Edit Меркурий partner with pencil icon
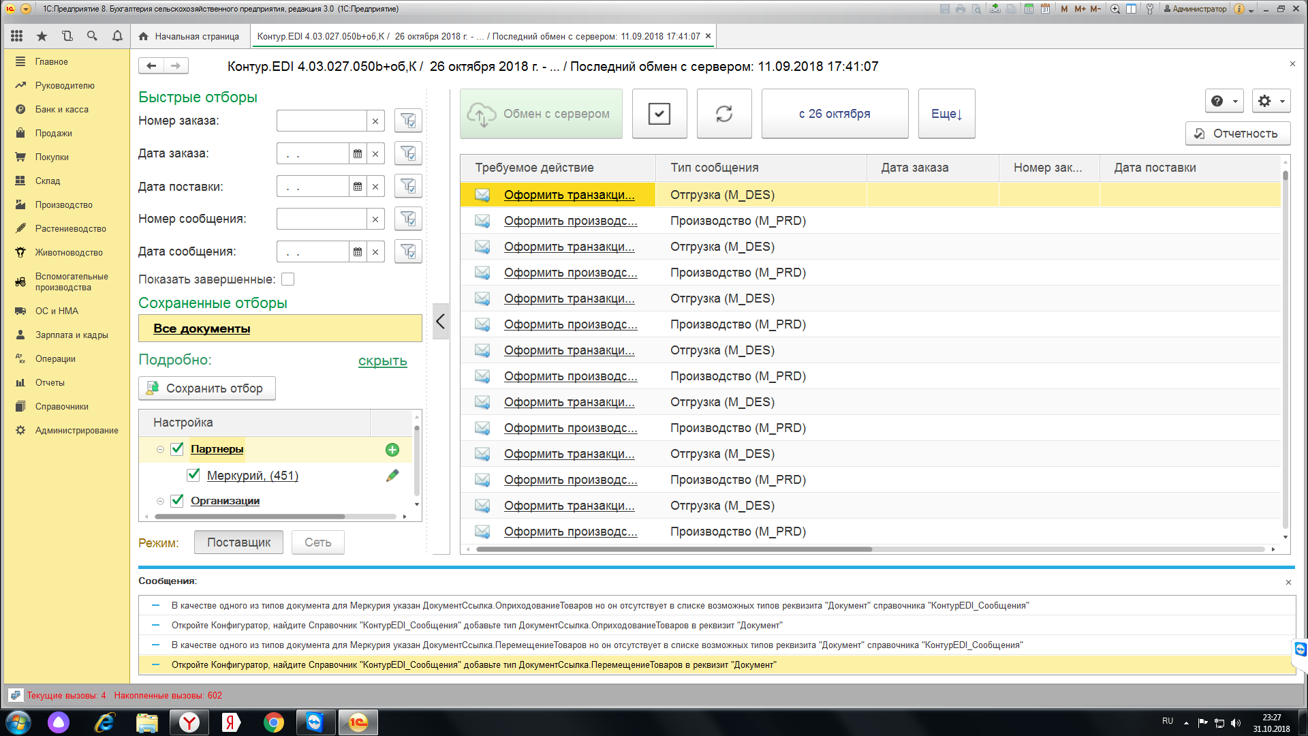The height and width of the screenshot is (736, 1308). (392, 476)
